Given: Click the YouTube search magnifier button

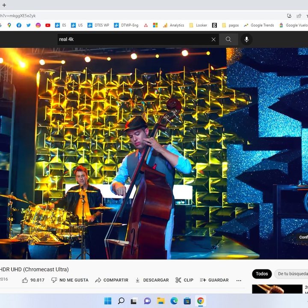Looking at the screenshot, I should (228, 39).
